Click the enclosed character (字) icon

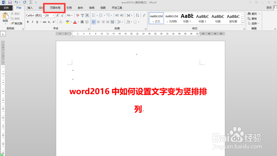click(87, 22)
